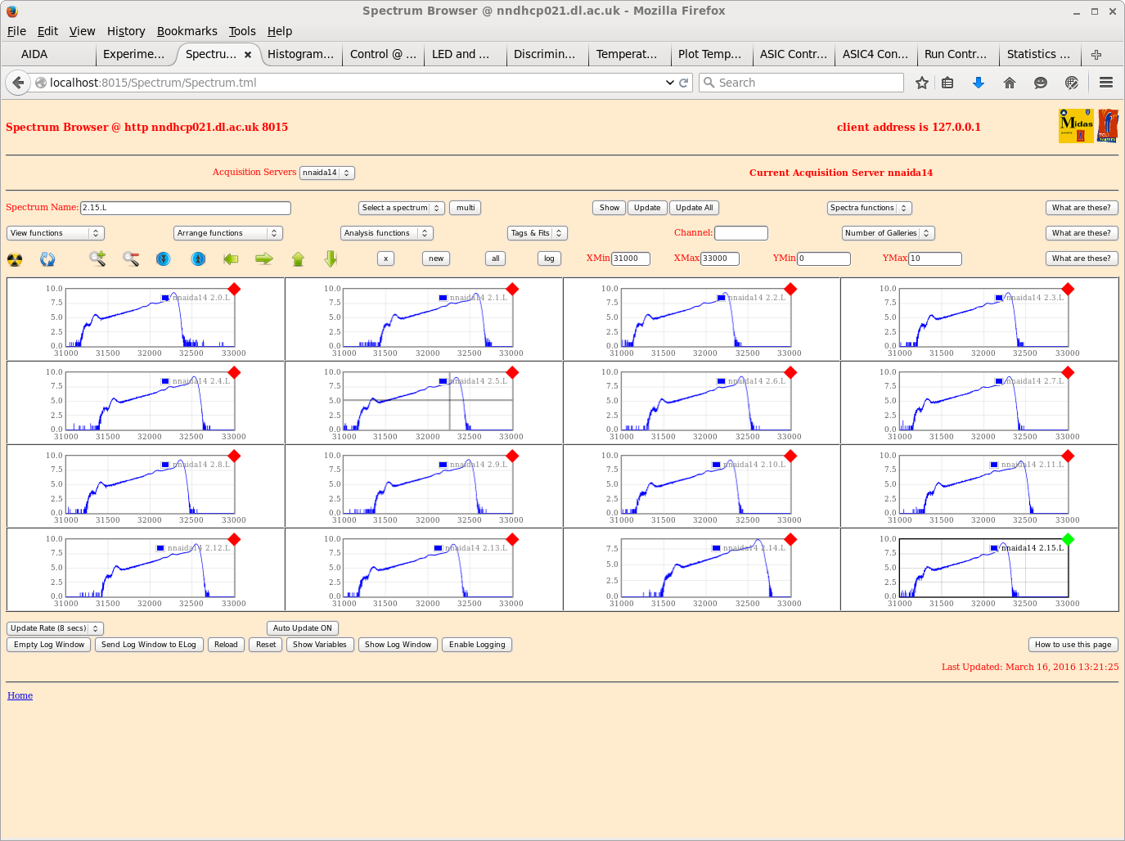
Task: Toggle red diamond on spectrum 2.10.L
Action: pyautogui.click(x=790, y=456)
